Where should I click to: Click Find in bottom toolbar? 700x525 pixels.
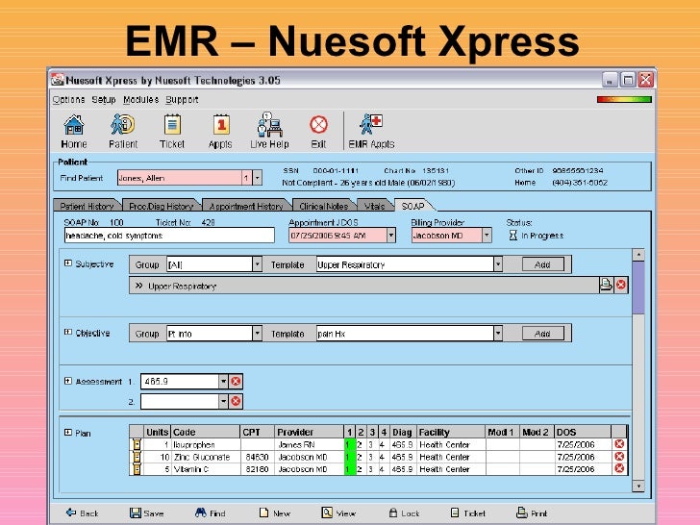pyautogui.click(x=211, y=512)
